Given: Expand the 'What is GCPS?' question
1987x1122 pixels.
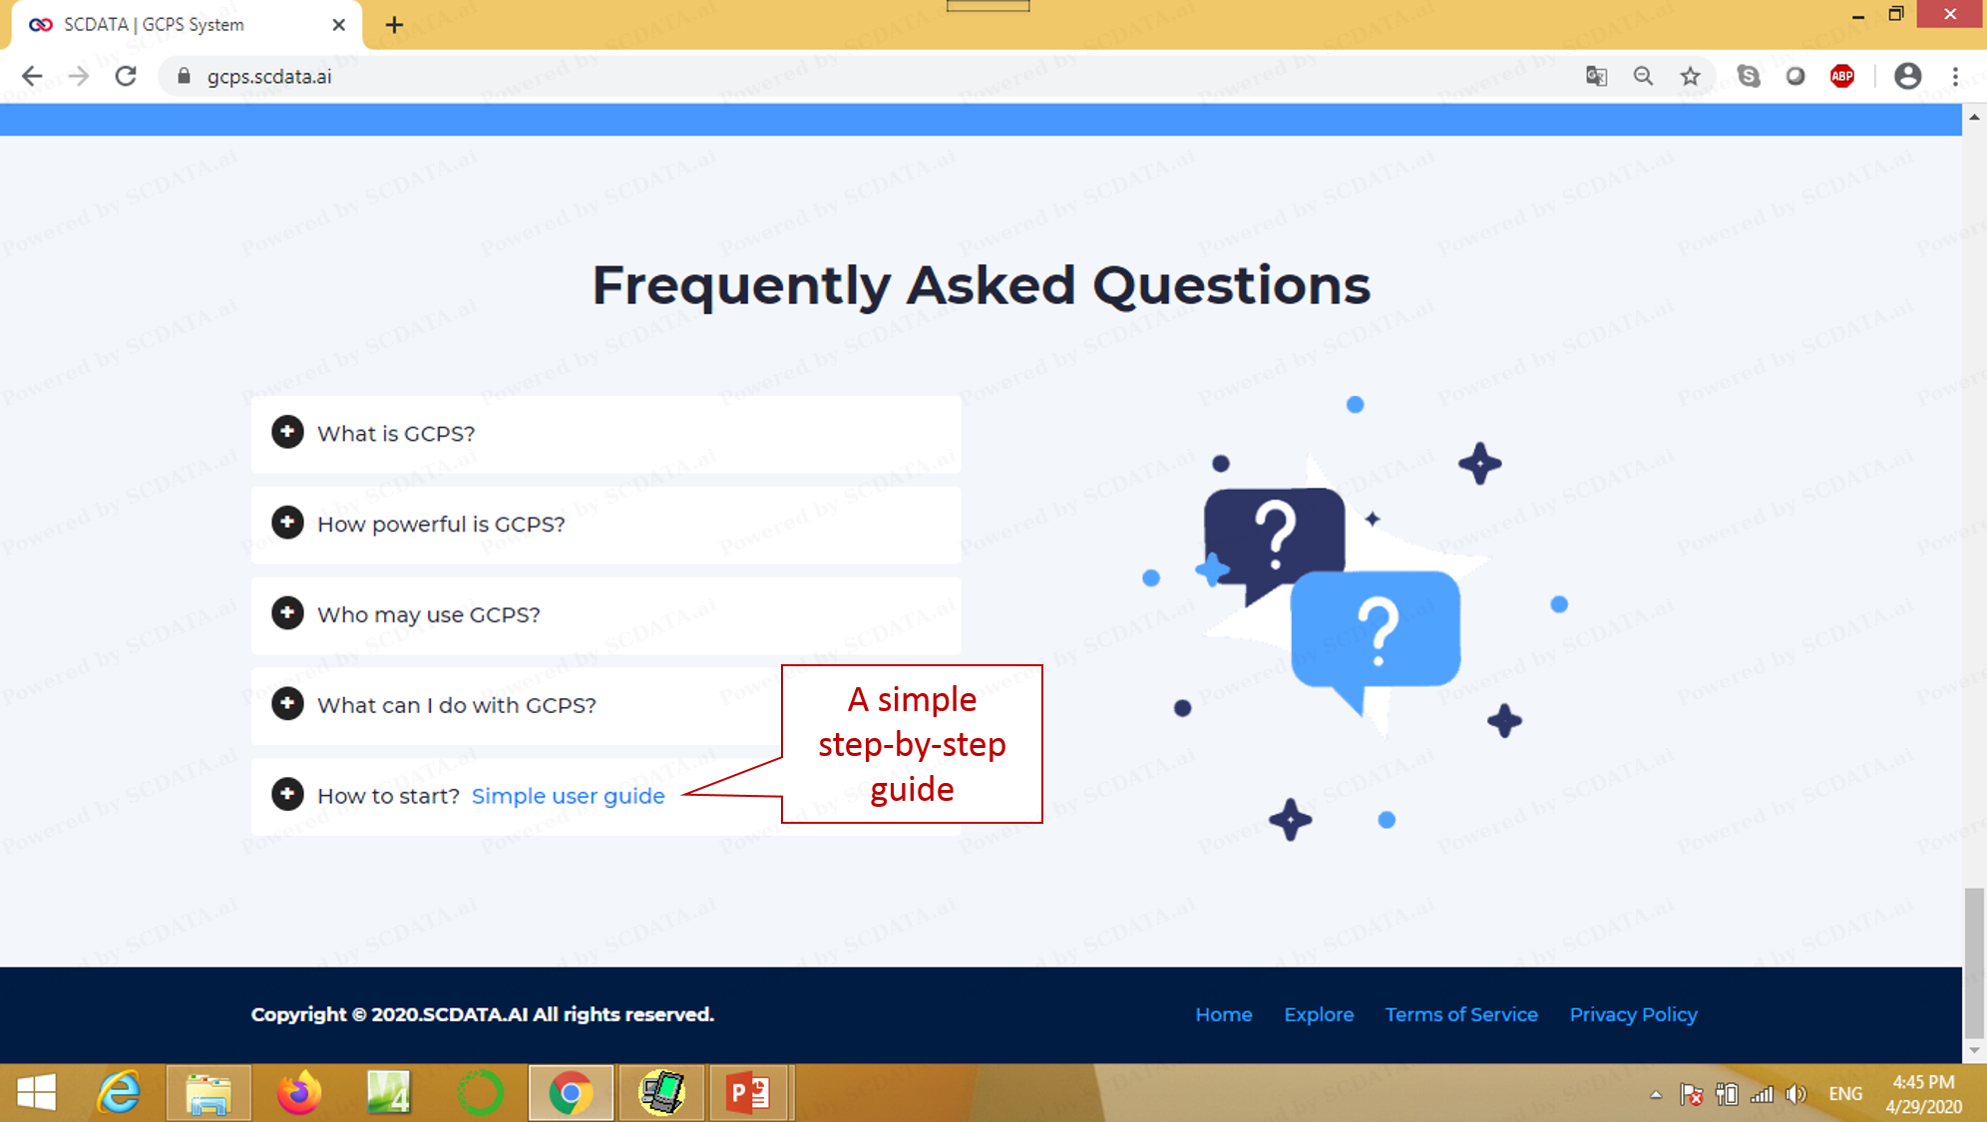Looking at the screenshot, I should [288, 432].
